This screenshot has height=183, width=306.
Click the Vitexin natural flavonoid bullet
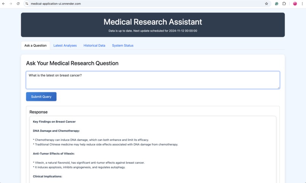click(x=89, y=163)
